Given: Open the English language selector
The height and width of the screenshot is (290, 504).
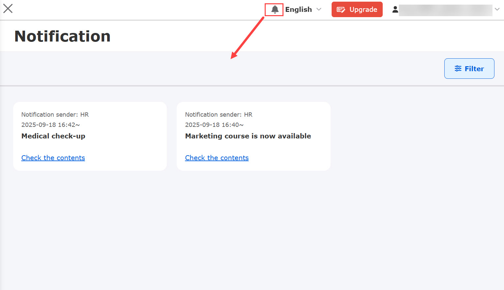Looking at the screenshot, I should point(298,10).
